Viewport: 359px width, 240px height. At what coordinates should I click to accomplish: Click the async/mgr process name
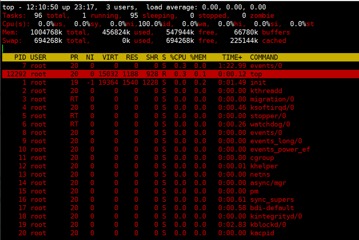(x=268, y=183)
